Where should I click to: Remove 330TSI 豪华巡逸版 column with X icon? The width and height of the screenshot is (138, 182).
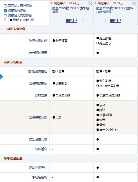coord(90,3)
